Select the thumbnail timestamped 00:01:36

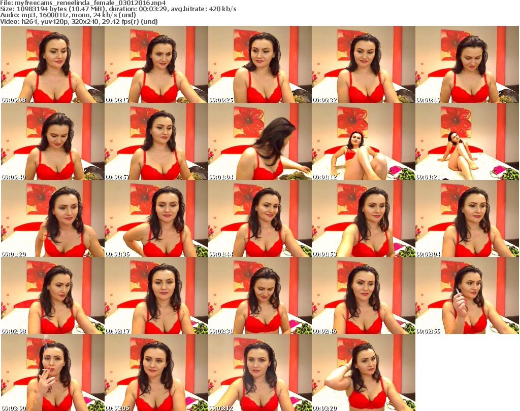pos(156,218)
